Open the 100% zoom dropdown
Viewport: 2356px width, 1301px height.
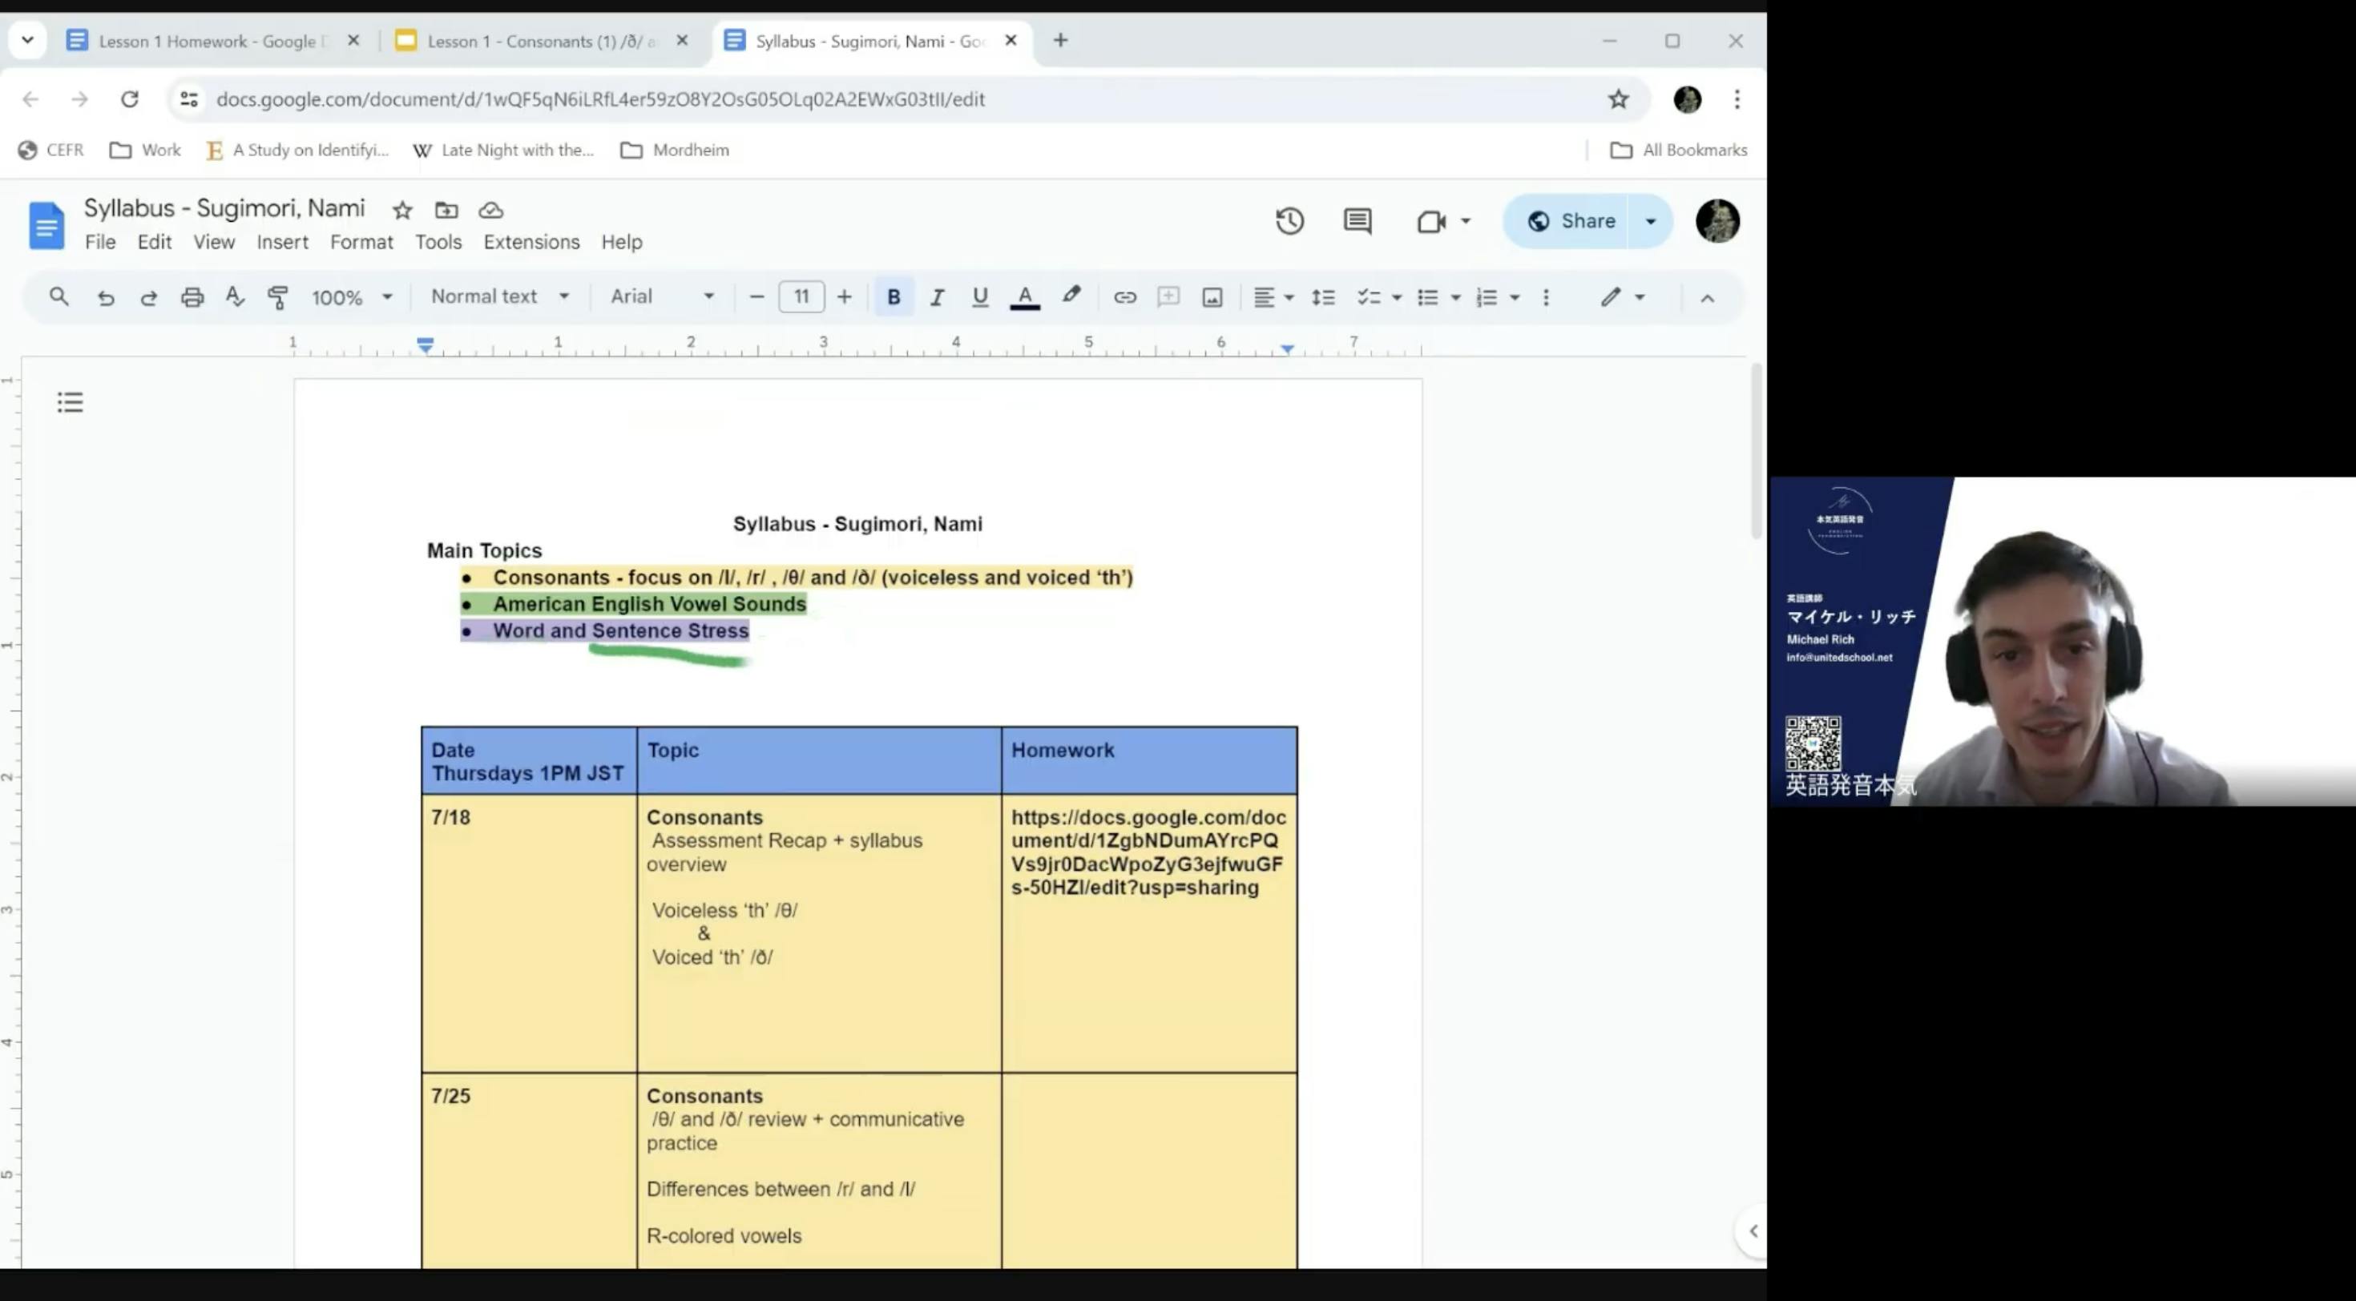[x=351, y=297]
